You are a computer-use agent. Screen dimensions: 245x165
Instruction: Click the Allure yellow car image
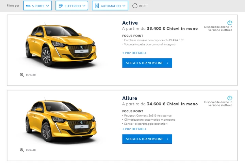point(61,120)
